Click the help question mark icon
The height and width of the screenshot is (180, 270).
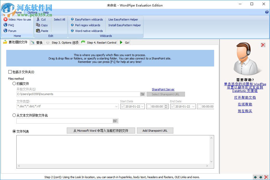[x=267, y=12]
